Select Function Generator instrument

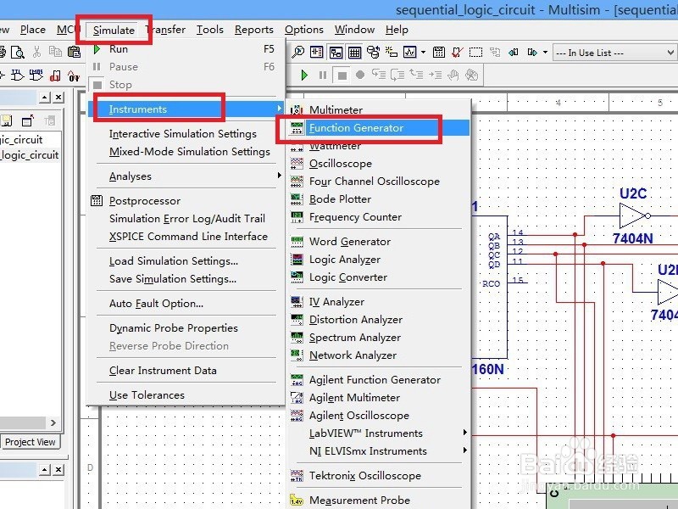[378, 128]
